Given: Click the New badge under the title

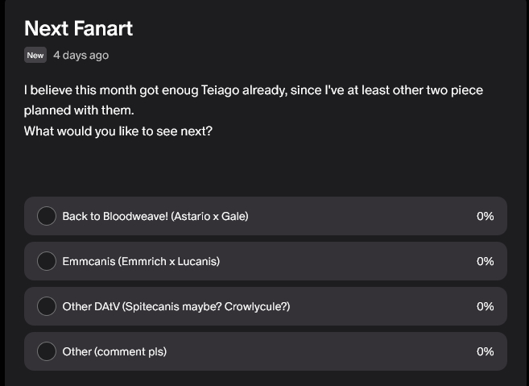Looking at the screenshot, I should tap(35, 56).
